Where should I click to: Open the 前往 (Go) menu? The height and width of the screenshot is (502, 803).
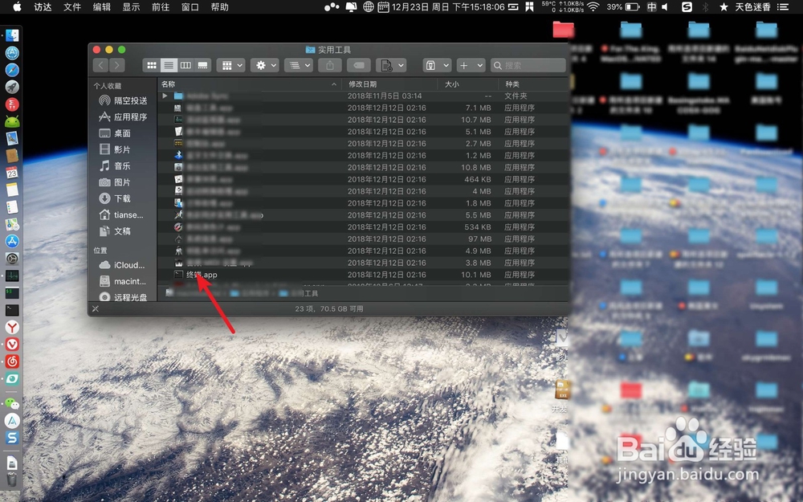pyautogui.click(x=161, y=7)
